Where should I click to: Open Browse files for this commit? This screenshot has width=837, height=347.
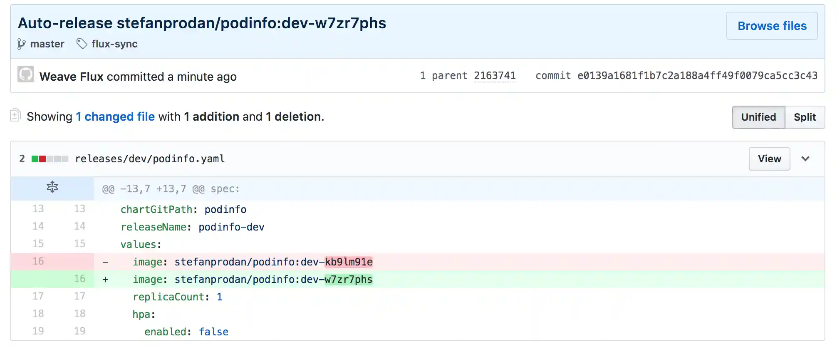[772, 26]
